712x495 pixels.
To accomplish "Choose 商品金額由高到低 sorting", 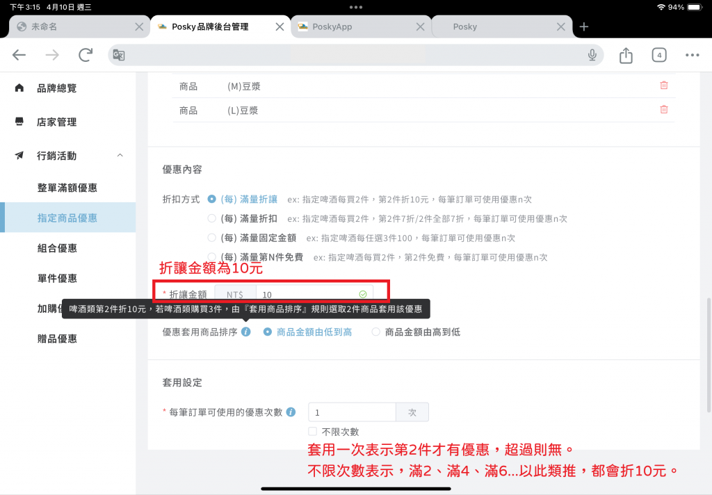I will 375,332.
